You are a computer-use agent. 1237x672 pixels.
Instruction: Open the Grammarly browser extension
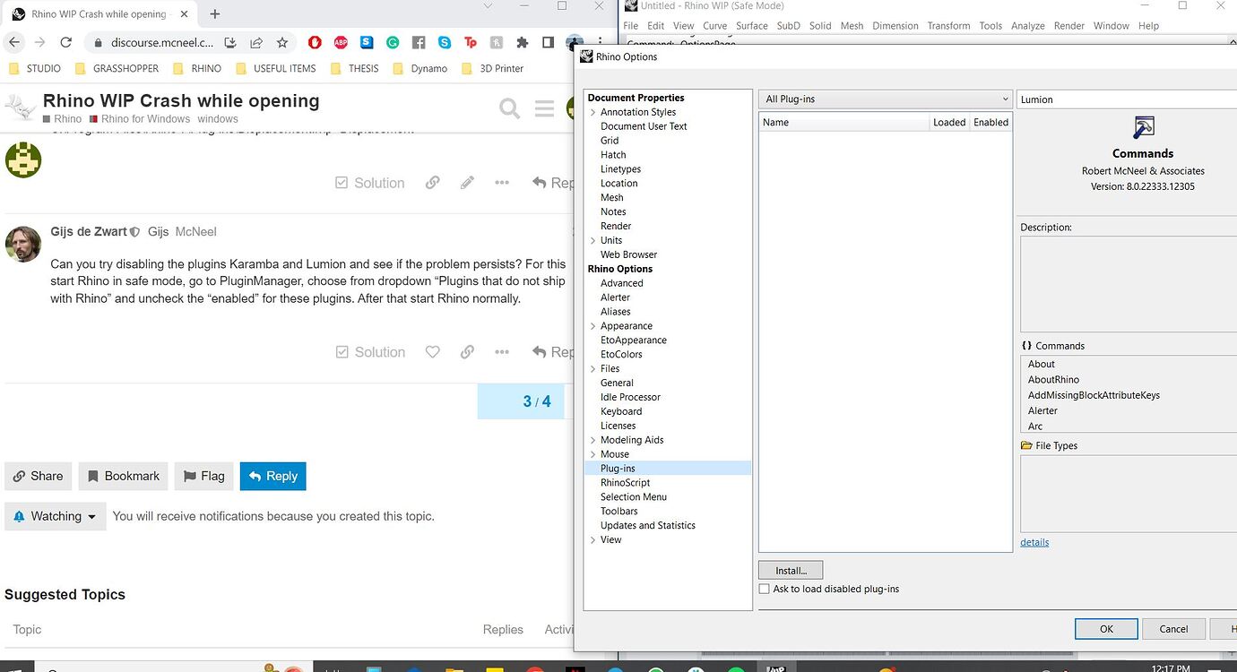pos(392,41)
